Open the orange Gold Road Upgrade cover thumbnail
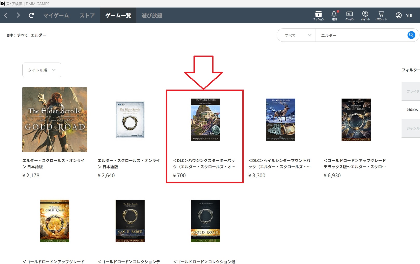Image resolution: width=420 pixels, height=264 pixels. [55, 221]
